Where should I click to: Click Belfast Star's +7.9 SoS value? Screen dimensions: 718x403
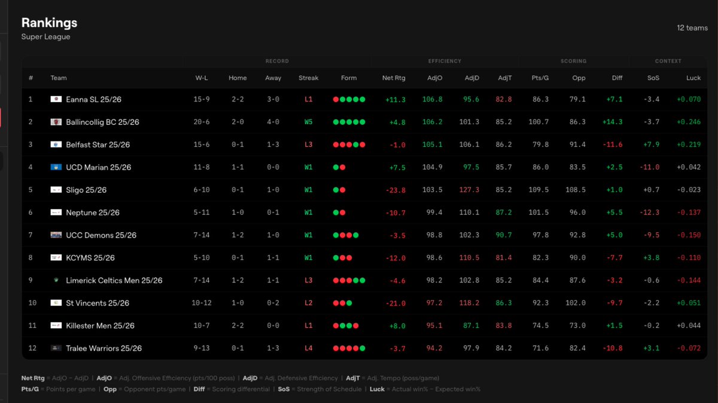651,145
